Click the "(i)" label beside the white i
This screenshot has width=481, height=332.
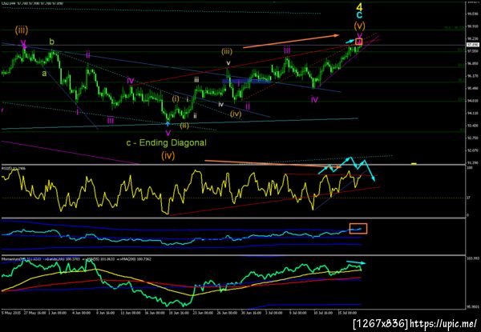click(x=176, y=99)
